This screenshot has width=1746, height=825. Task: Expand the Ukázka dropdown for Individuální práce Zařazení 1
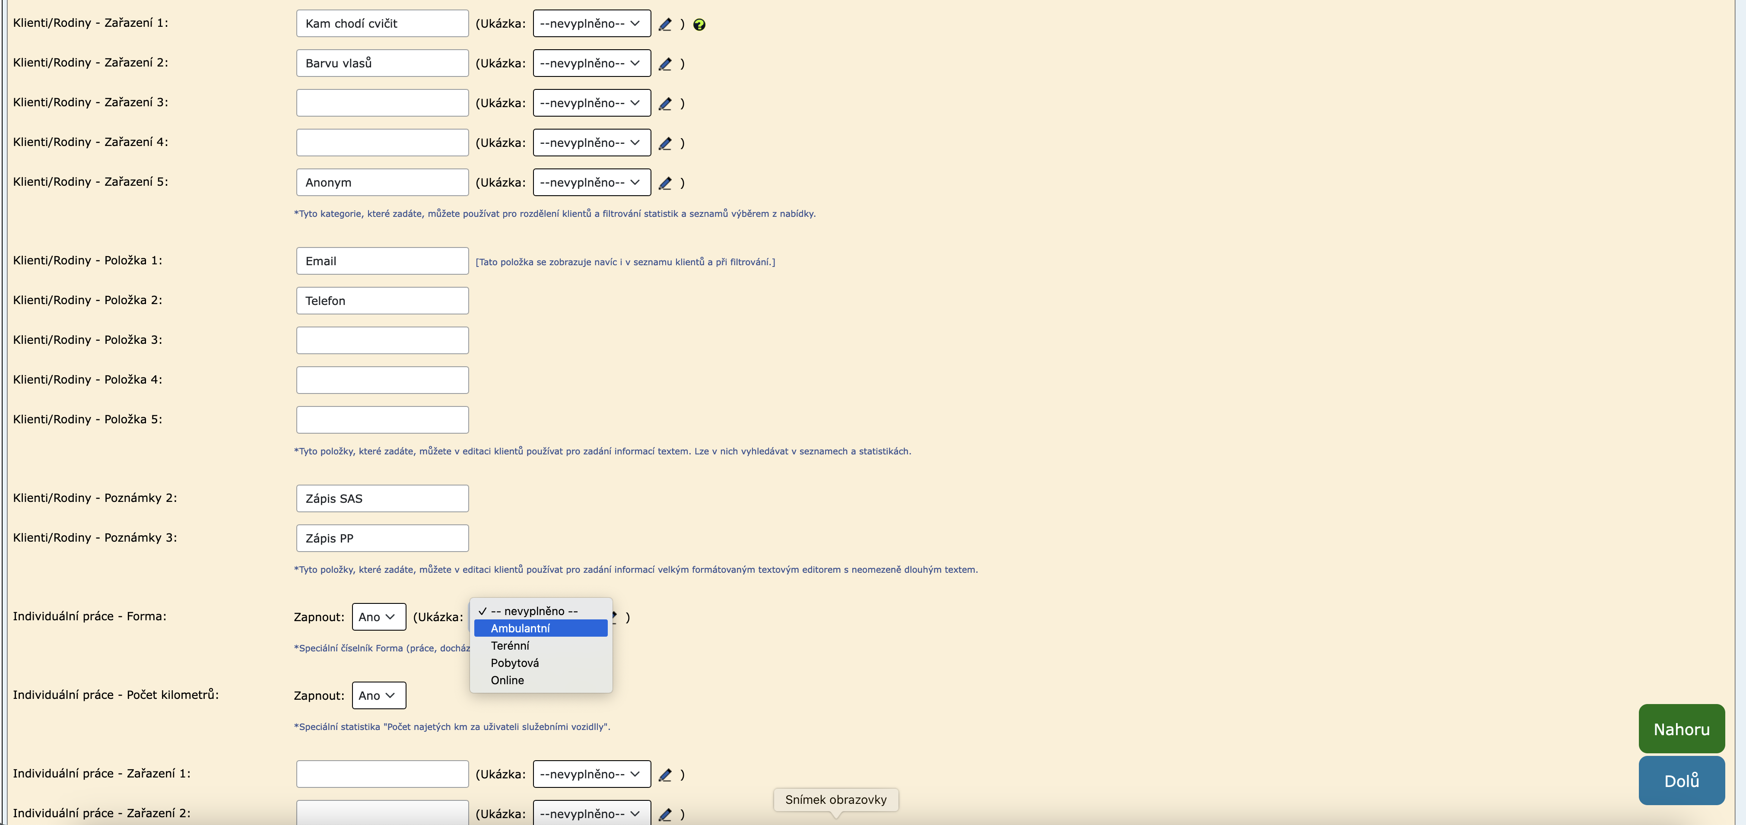591,774
